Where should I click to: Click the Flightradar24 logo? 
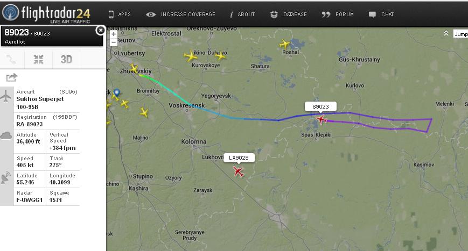(46, 13)
